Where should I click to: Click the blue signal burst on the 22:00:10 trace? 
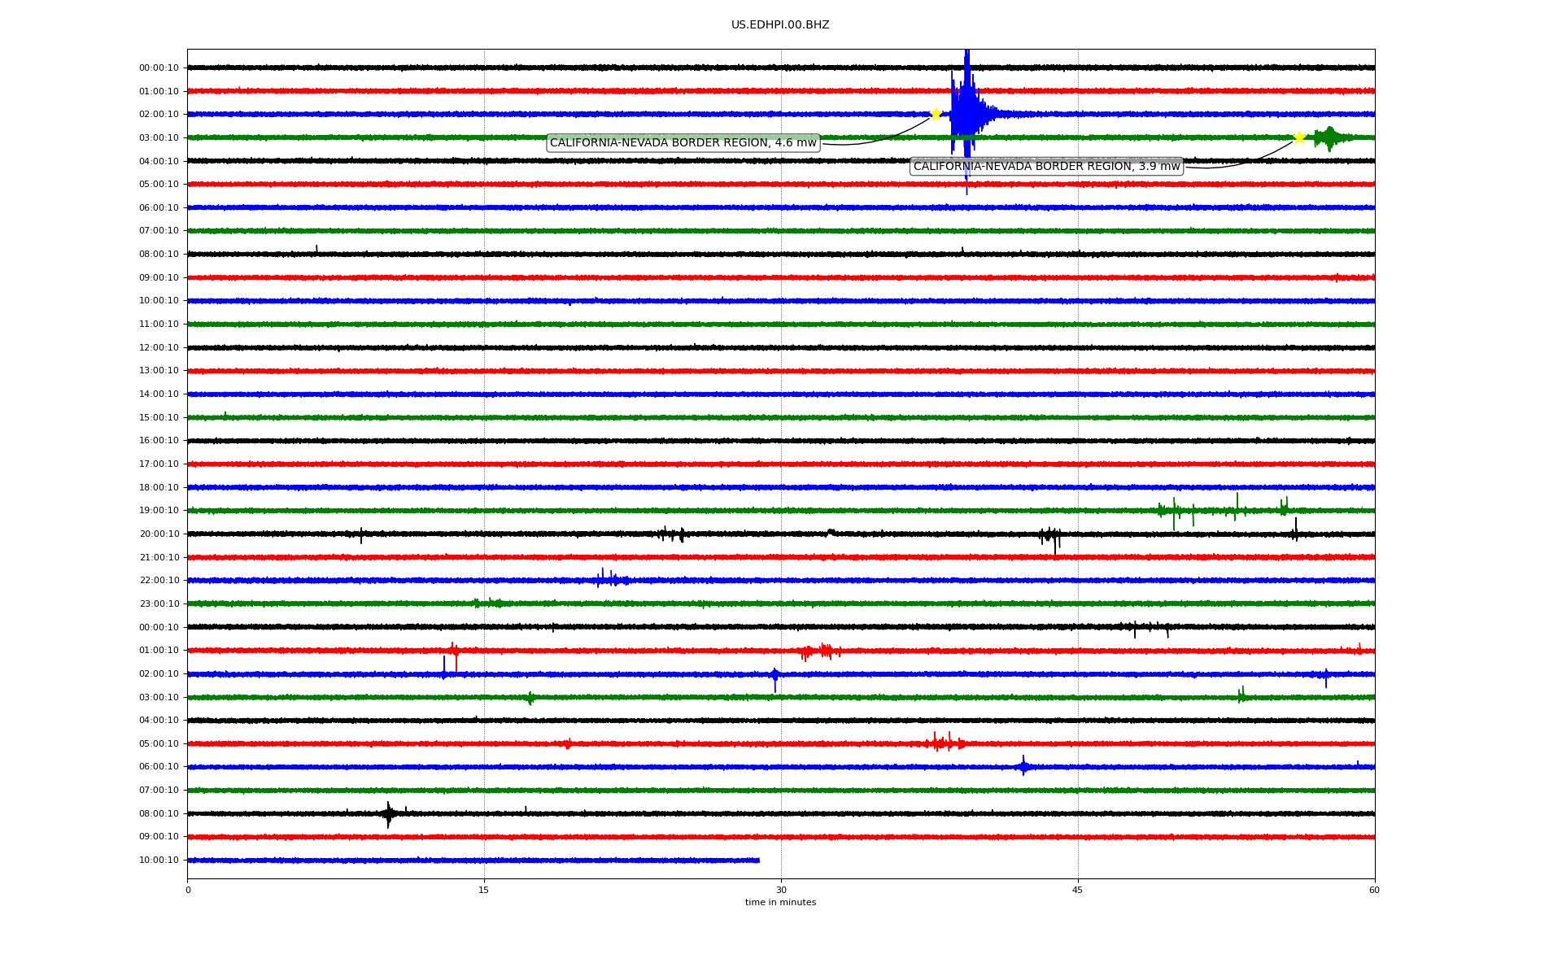click(611, 579)
